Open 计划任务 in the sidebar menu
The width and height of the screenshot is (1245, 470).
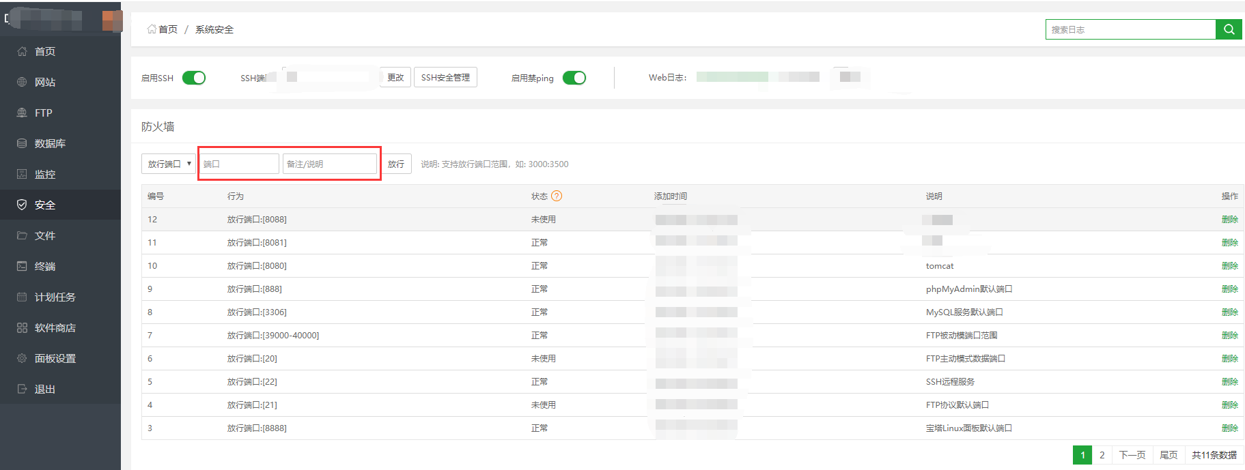(55, 297)
